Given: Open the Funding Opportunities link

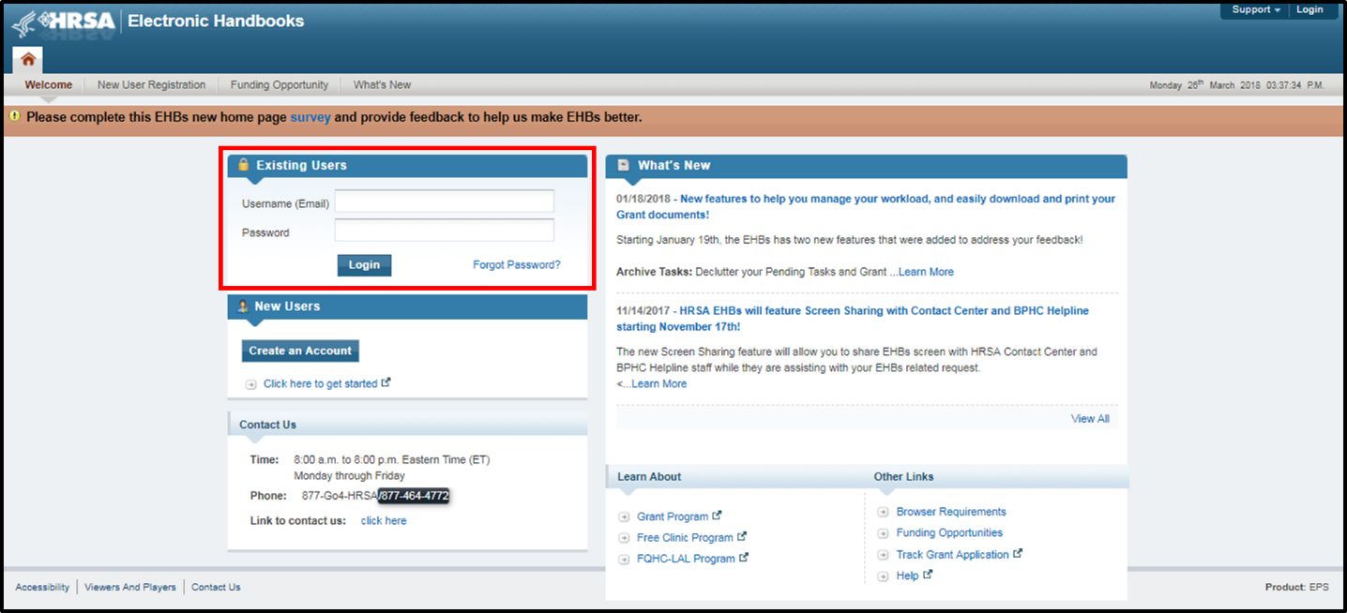Looking at the screenshot, I should [x=949, y=533].
